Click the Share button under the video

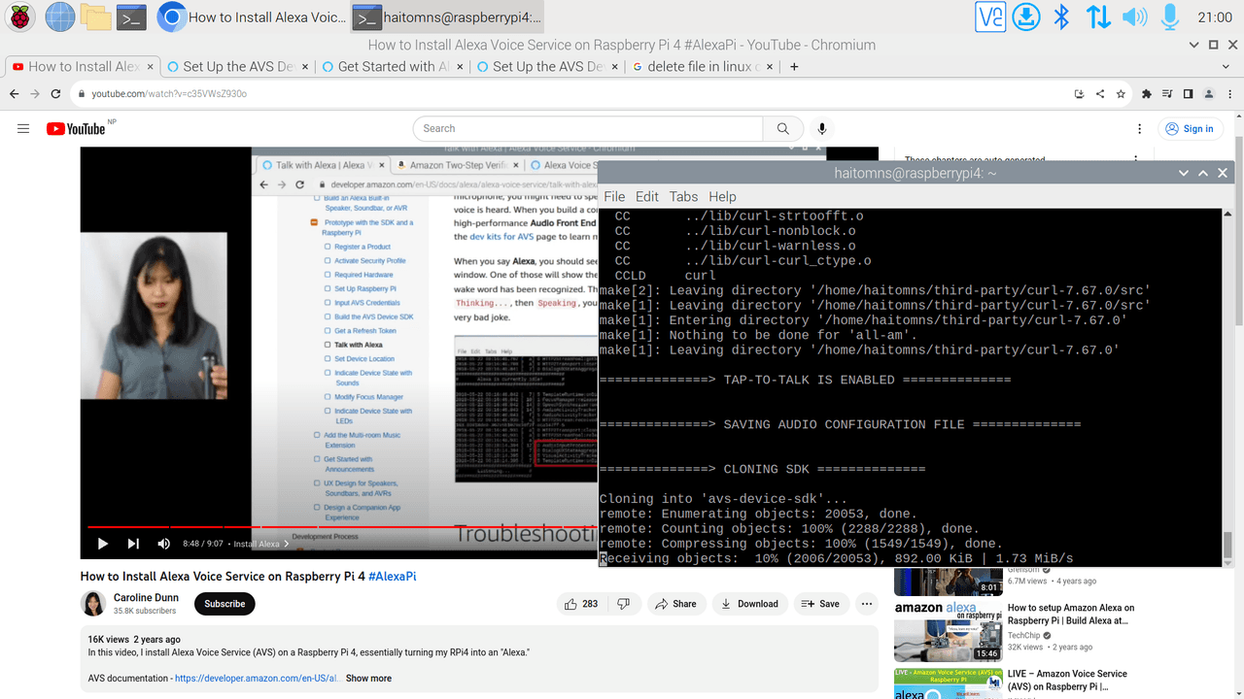point(675,604)
